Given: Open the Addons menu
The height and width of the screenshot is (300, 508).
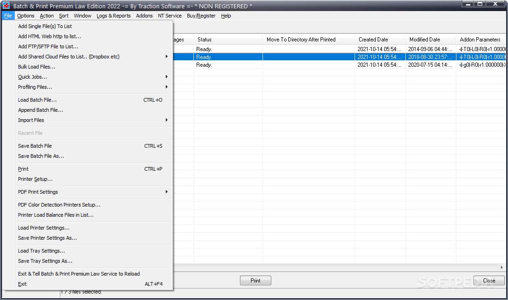Looking at the screenshot, I should 144,16.
